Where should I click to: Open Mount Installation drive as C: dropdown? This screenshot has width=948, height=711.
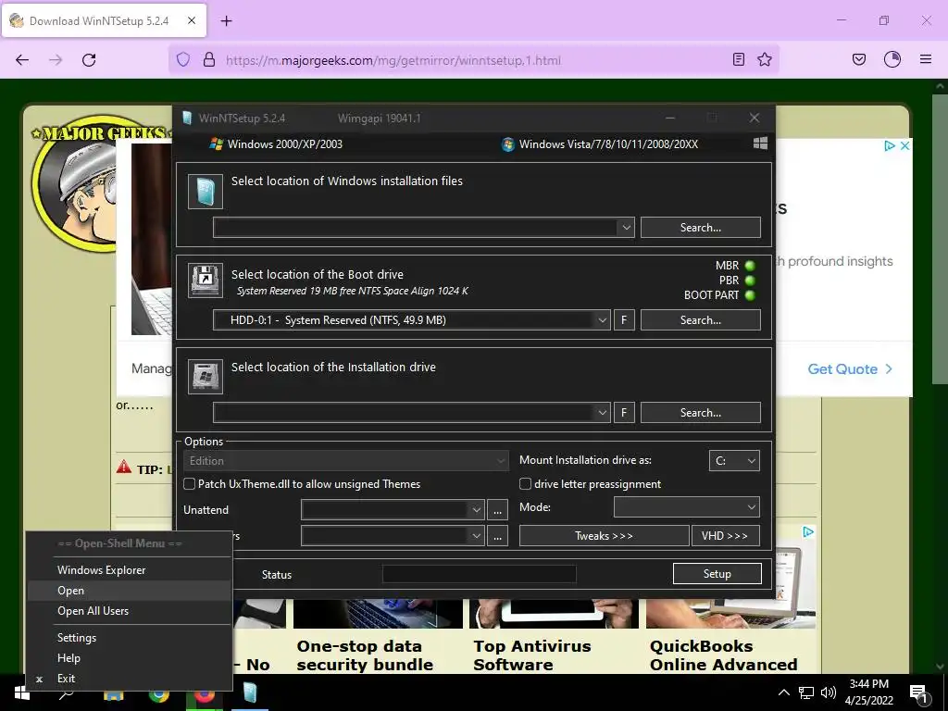pyautogui.click(x=734, y=461)
